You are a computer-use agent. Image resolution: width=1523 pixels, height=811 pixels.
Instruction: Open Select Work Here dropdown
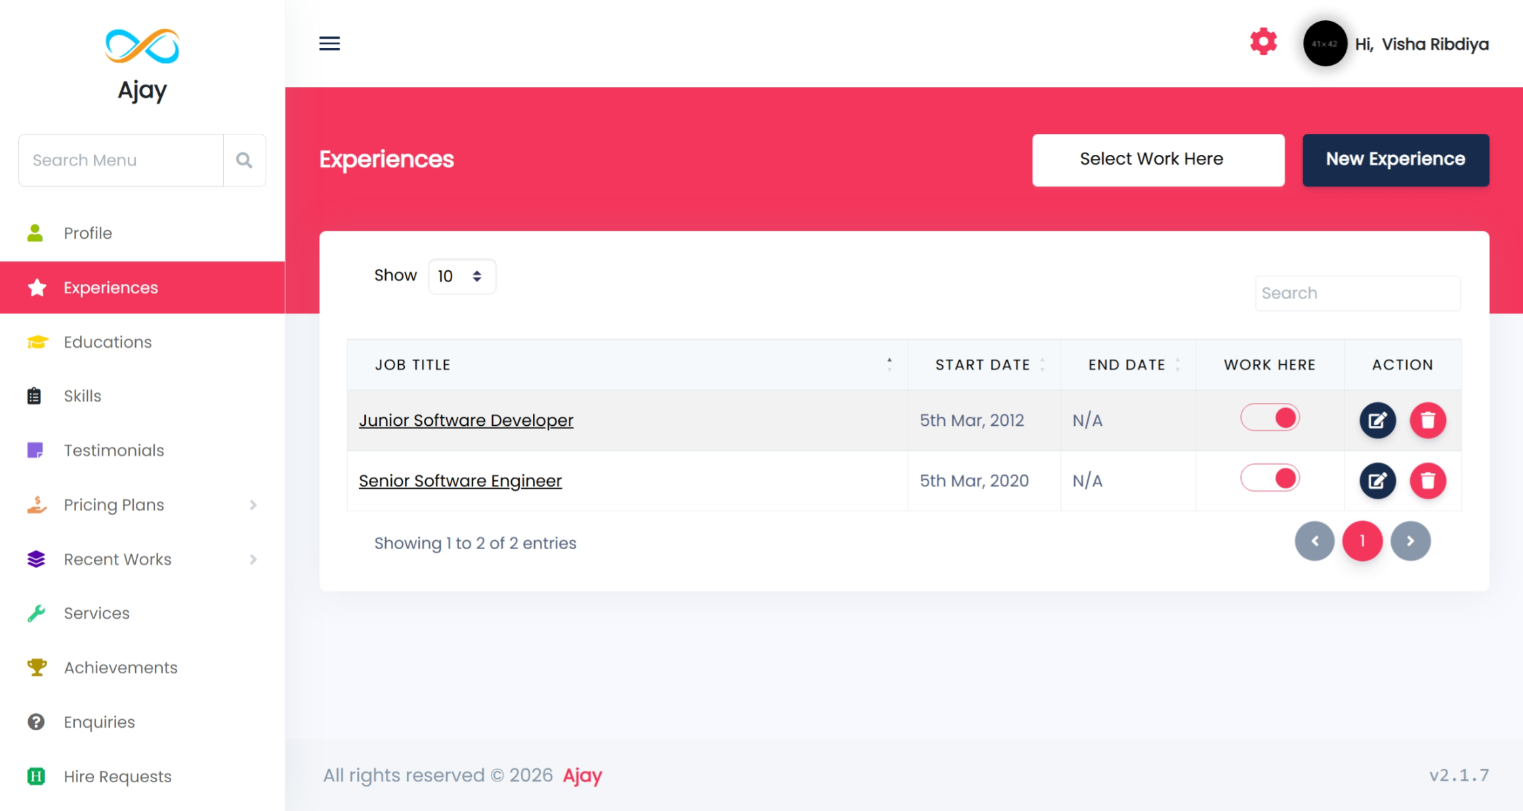1158,159
